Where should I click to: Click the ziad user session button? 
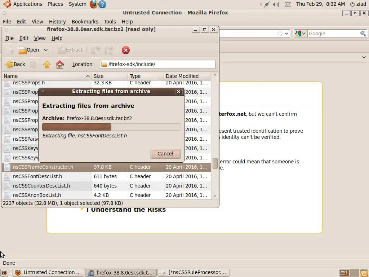(x=358, y=4)
